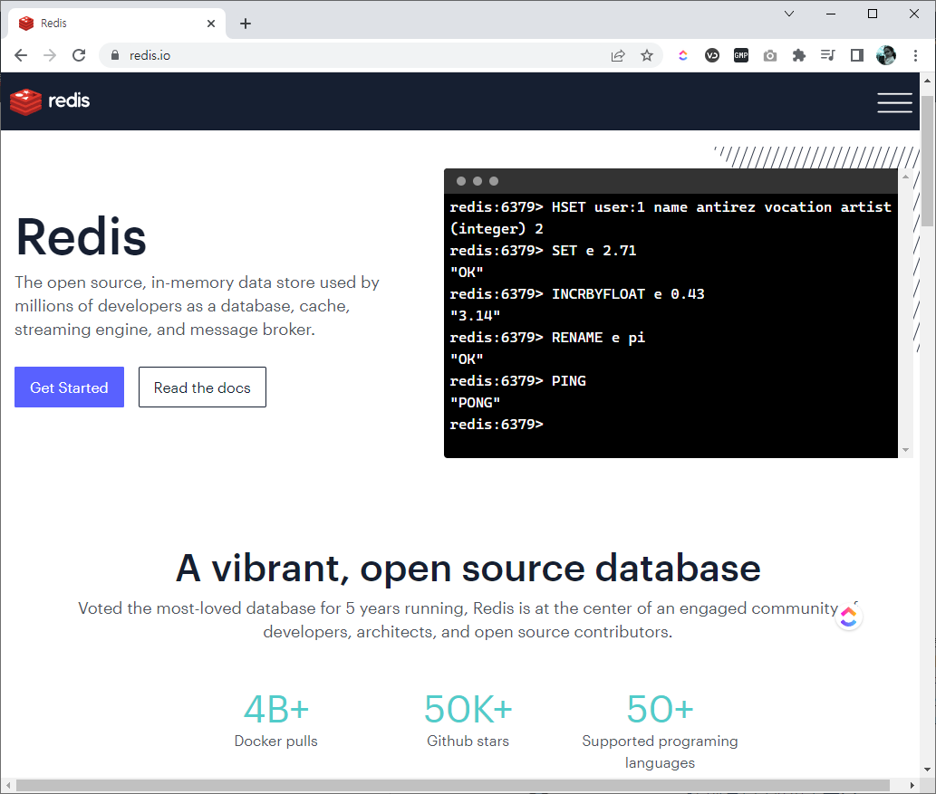Viewport: 936px width, 794px height.
Task: Click the horizontal scrollbar thumb
Action: pyautogui.click(x=453, y=786)
